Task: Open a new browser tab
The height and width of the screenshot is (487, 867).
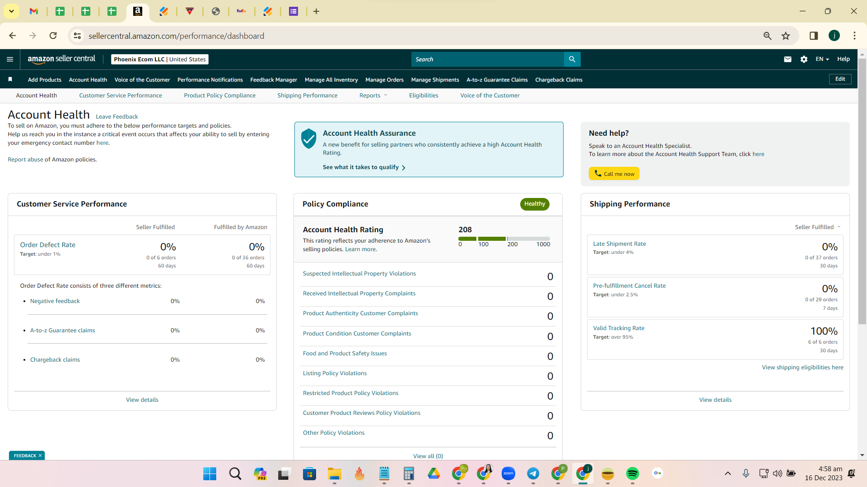Action: (316, 11)
